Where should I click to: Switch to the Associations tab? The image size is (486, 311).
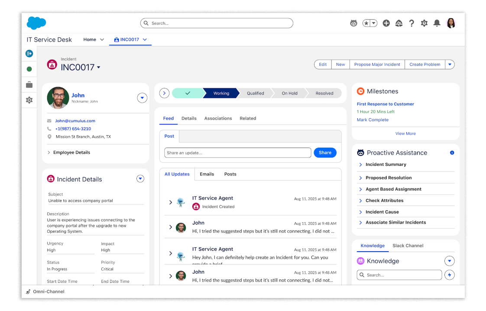click(x=218, y=118)
